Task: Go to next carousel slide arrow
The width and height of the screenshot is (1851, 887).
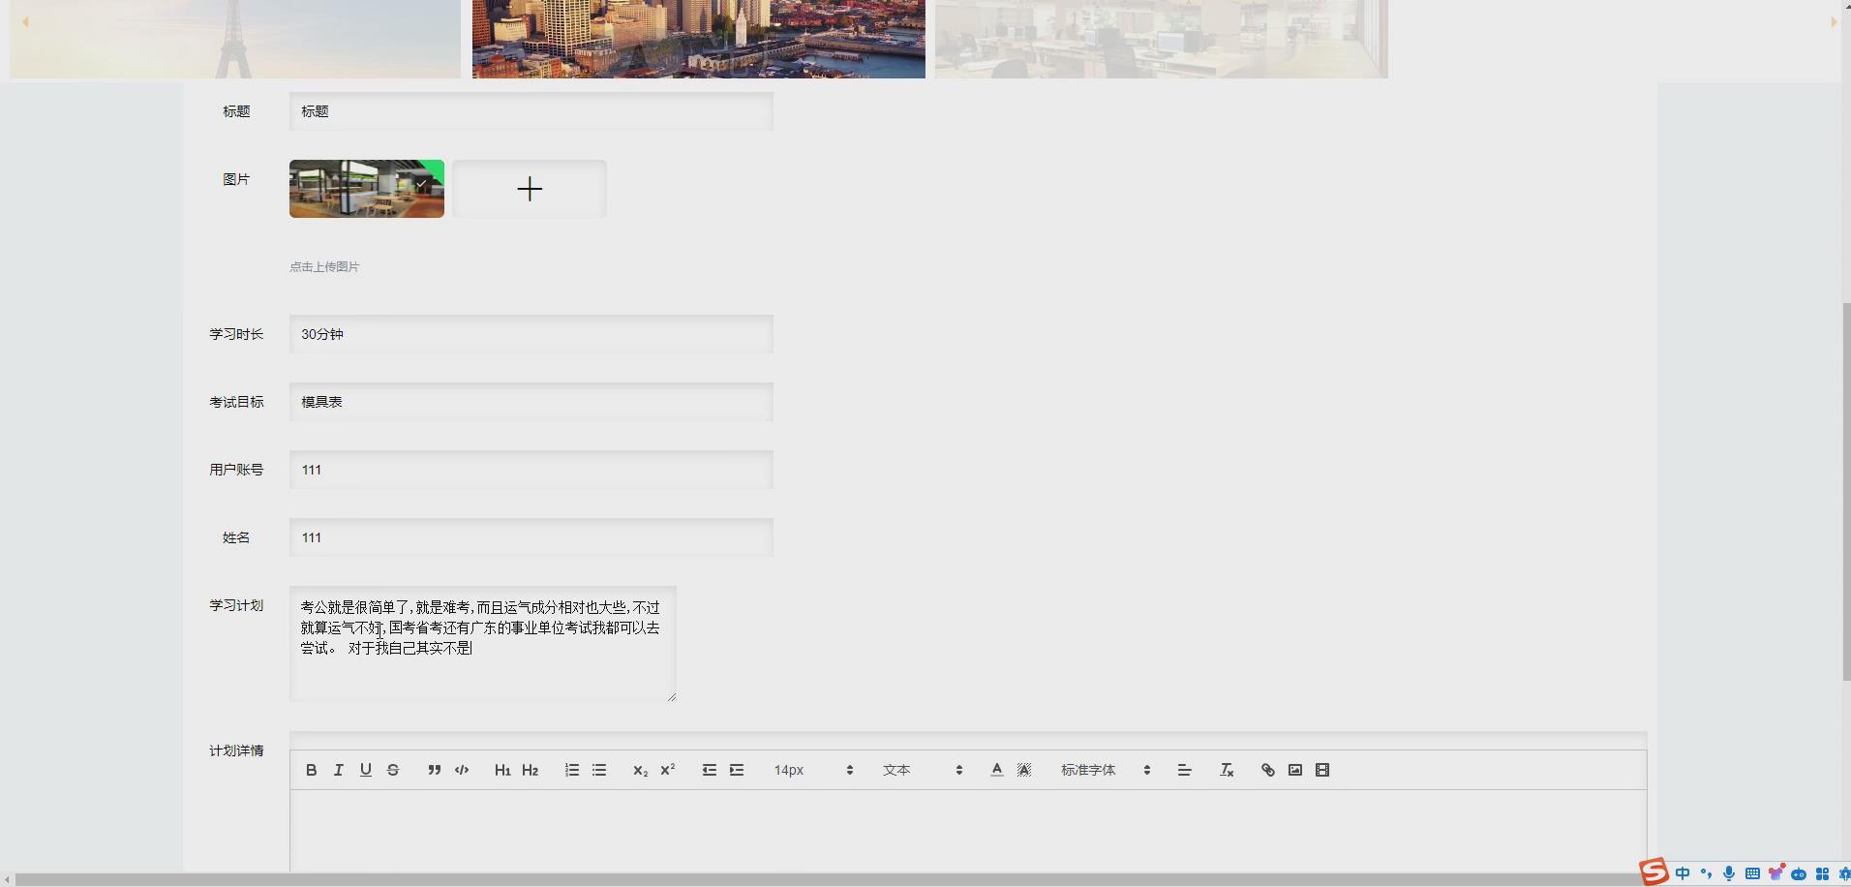Action: point(1833,21)
